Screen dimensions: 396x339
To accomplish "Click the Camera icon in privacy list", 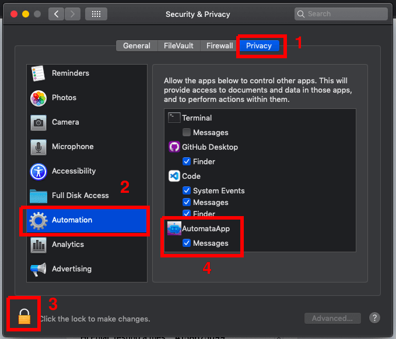I will click(x=38, y=122).
